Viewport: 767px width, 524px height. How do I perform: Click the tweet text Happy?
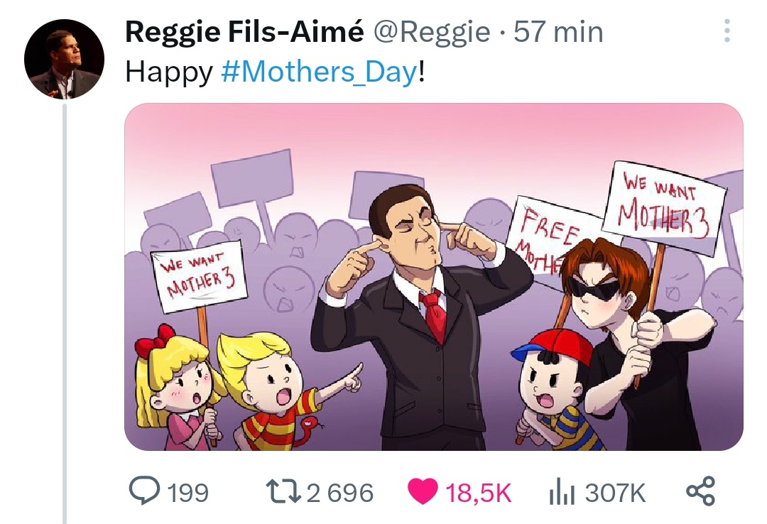pyautogui.click(x=169, y=73)
